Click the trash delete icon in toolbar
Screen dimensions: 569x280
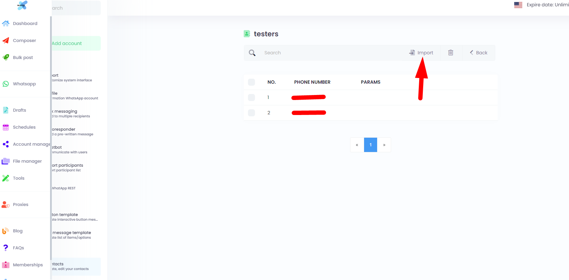[x=451, y=53]
